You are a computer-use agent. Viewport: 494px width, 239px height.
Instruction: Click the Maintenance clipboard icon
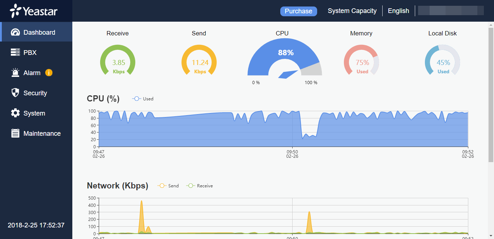(15, 133)
